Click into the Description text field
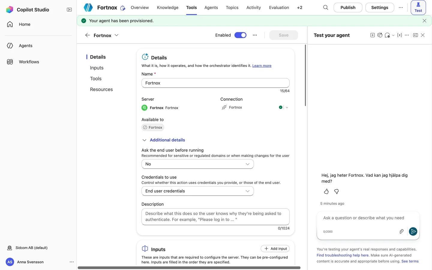The height and width of the screenshot is (270, 432). click(215, 217)
